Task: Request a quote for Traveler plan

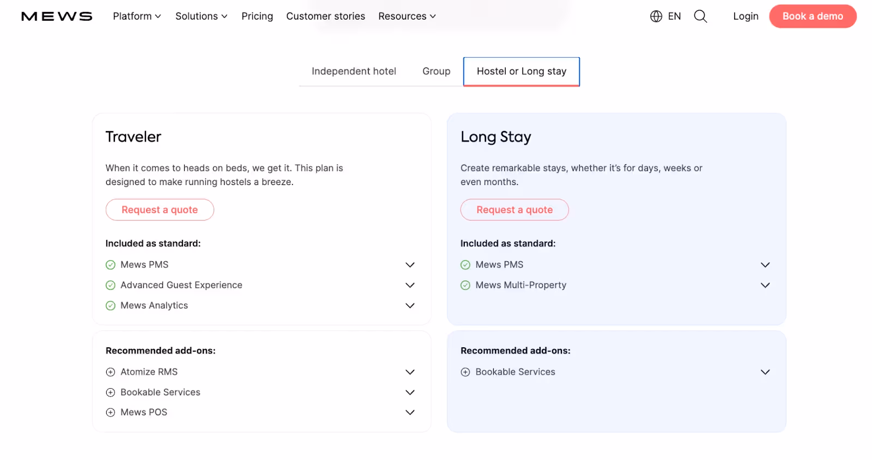Action: pyautogui.click(x=160, y=210)
